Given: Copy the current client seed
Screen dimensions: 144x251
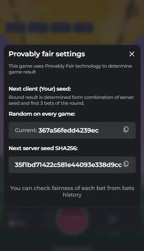Looking at the screenshot, I should pyautogui.click(x=126, y=129).
